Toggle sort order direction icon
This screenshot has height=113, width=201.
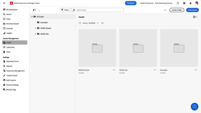(102, 23)
